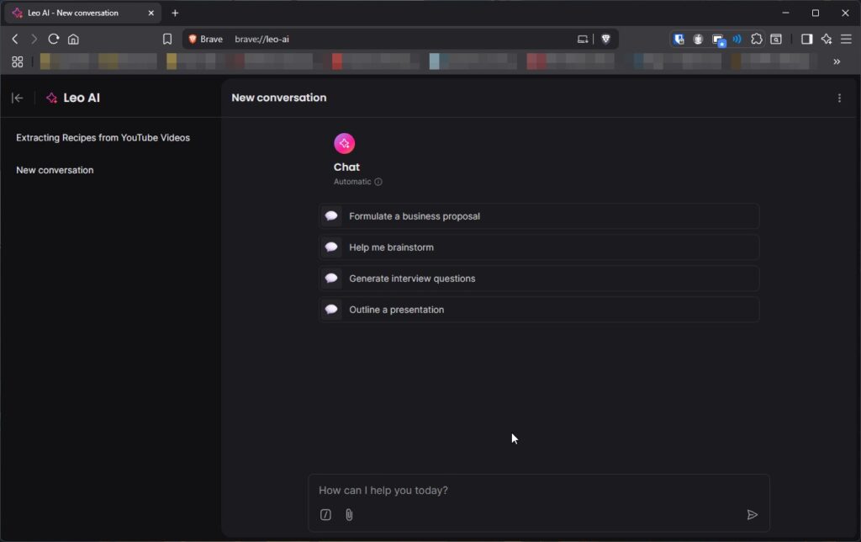The width and height of the screenshot is (861, 542).
Task: Select New conversation in sidebar list
Action: coord(55,170)
